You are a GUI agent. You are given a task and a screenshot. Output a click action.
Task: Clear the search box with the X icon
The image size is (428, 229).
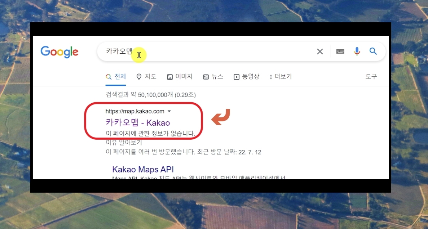pos(320,51)
